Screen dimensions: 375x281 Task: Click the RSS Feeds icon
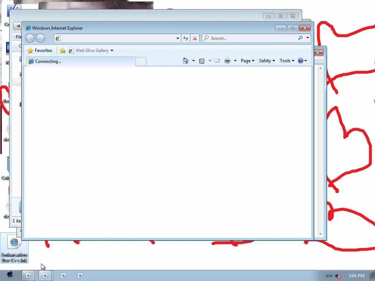(x=202, y=61)
